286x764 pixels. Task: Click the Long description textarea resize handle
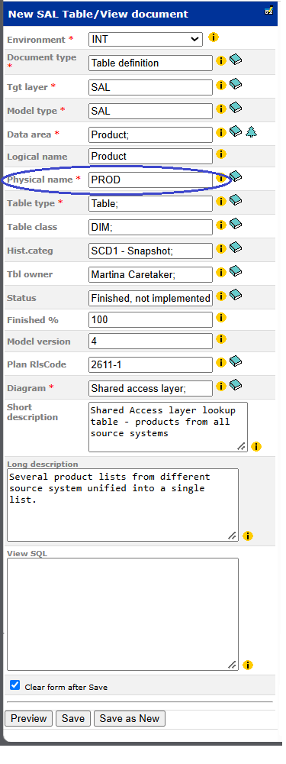233,536
